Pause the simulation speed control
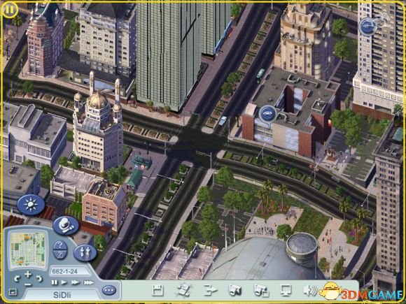The image size is (406, 304). click(55, 282)
